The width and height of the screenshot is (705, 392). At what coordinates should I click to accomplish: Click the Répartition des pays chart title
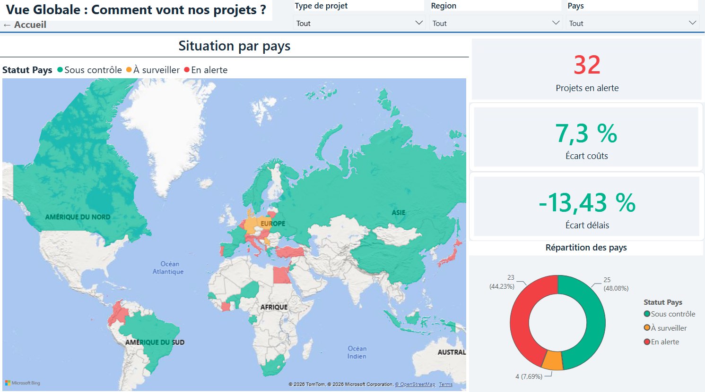click(x=586, y=248)
